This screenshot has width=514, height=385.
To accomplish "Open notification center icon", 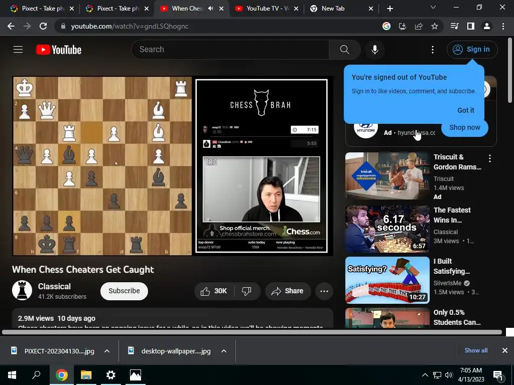I will [x=498, y=375].
